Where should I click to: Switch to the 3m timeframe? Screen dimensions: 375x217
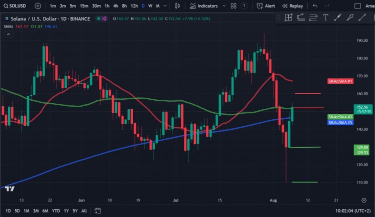point(63,5)
